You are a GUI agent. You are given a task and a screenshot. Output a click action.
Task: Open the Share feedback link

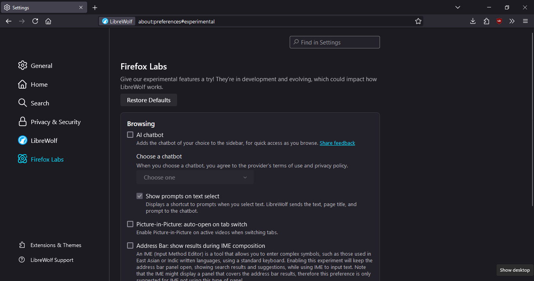pos(337,143)
